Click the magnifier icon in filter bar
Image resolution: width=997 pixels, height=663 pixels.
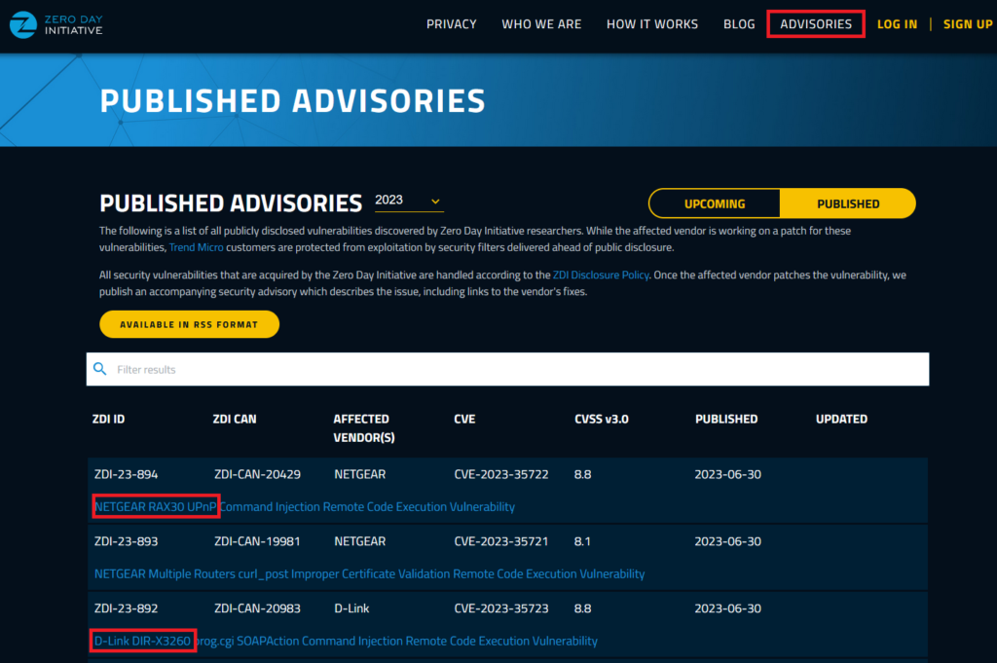pyautogui.click(x=99, y=369)
